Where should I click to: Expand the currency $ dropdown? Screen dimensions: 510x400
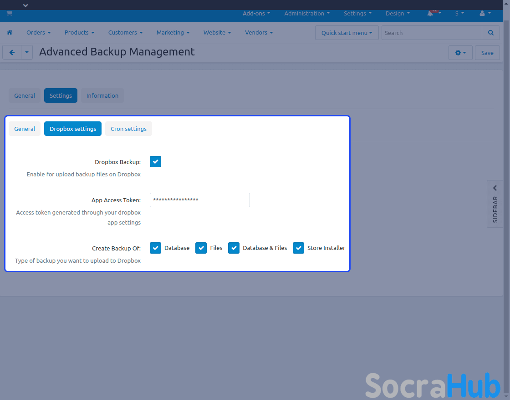[459, 14]
